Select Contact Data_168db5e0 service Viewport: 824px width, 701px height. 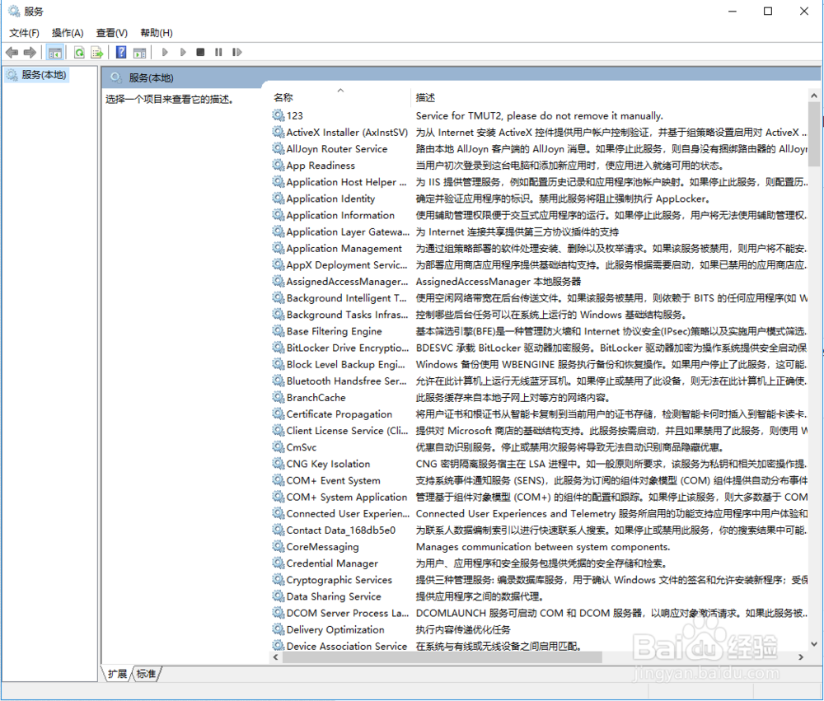tap(540, 530)
